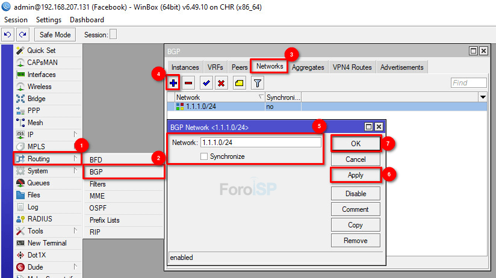Expand the System submenu
Screen dimensions: 496x278
[75, 170]
